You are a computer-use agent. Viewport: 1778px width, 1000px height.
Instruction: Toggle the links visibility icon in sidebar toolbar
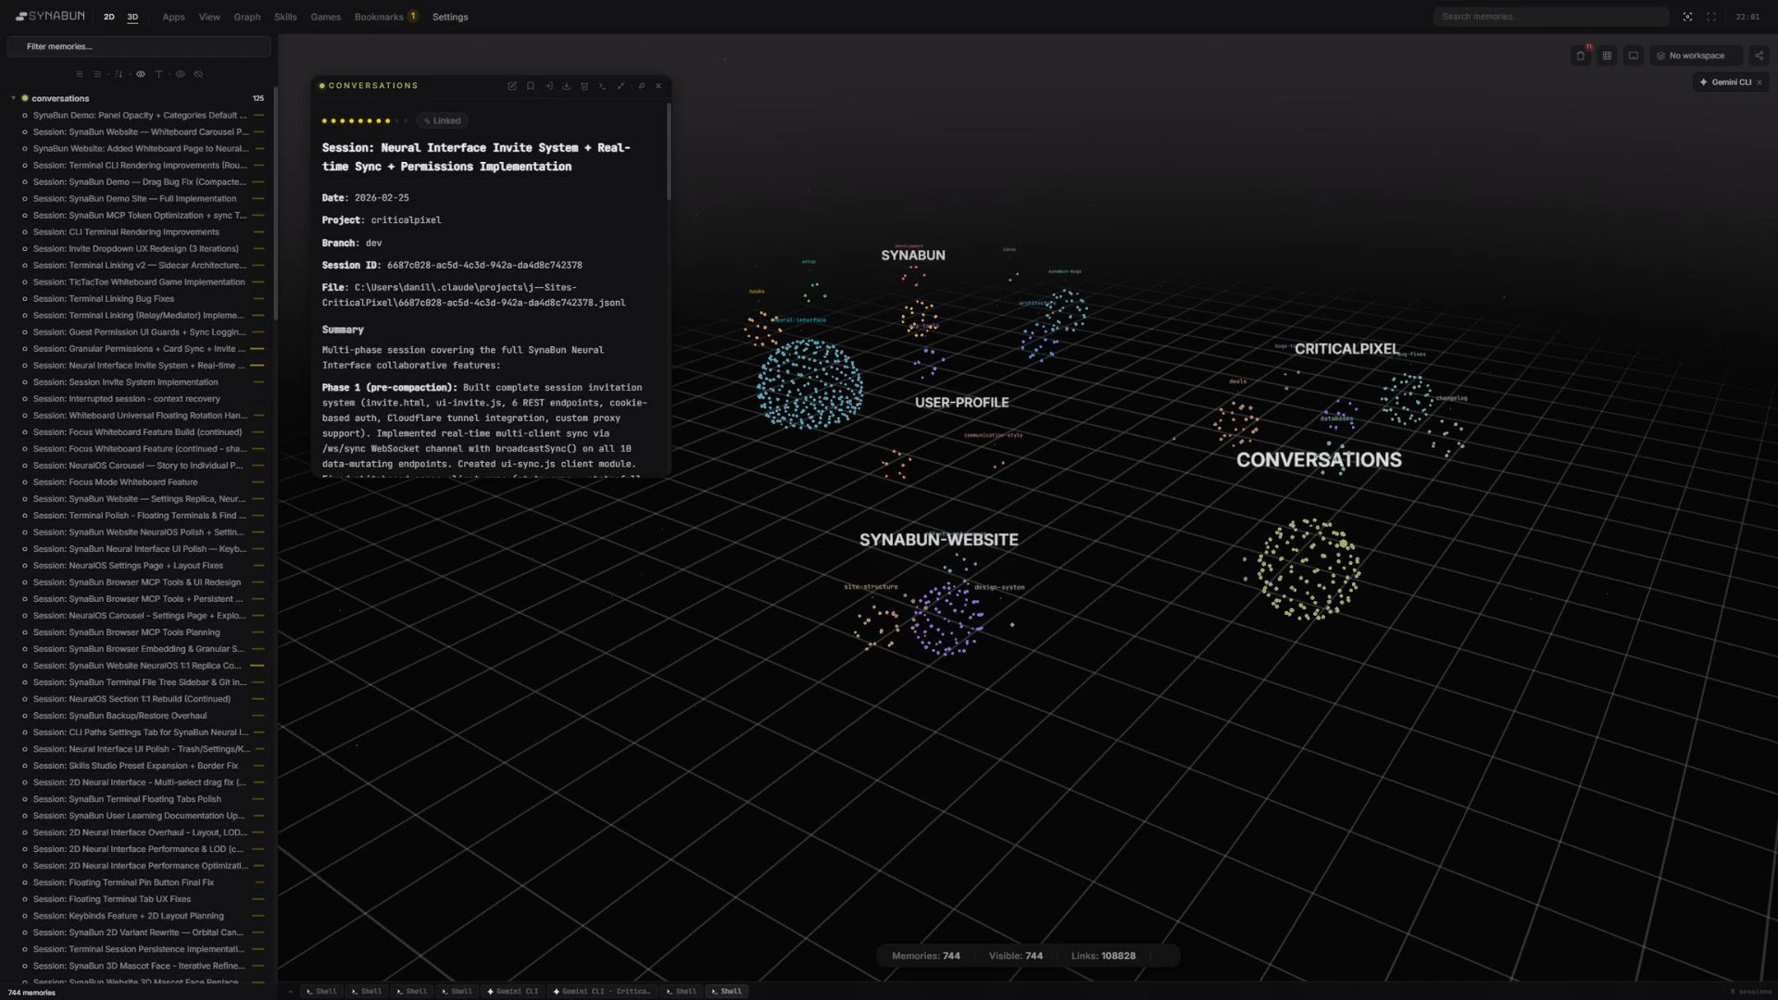click(x=198, y=74)
